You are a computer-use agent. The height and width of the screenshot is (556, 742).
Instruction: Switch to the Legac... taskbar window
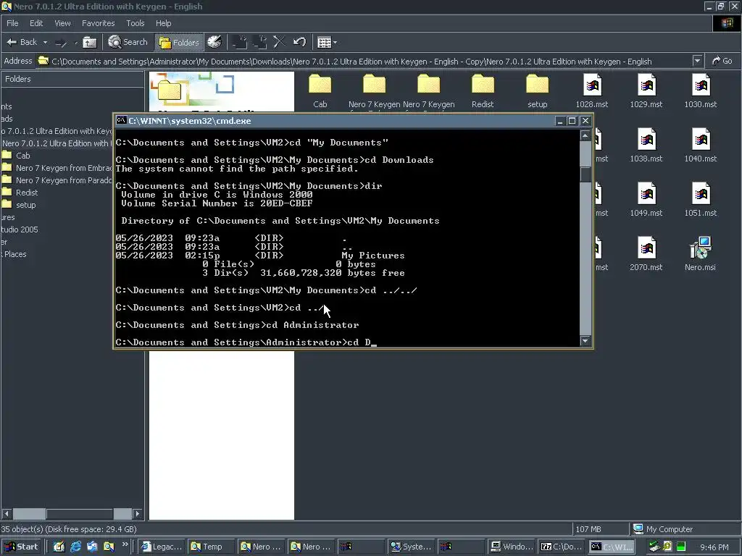pos(161,547)
